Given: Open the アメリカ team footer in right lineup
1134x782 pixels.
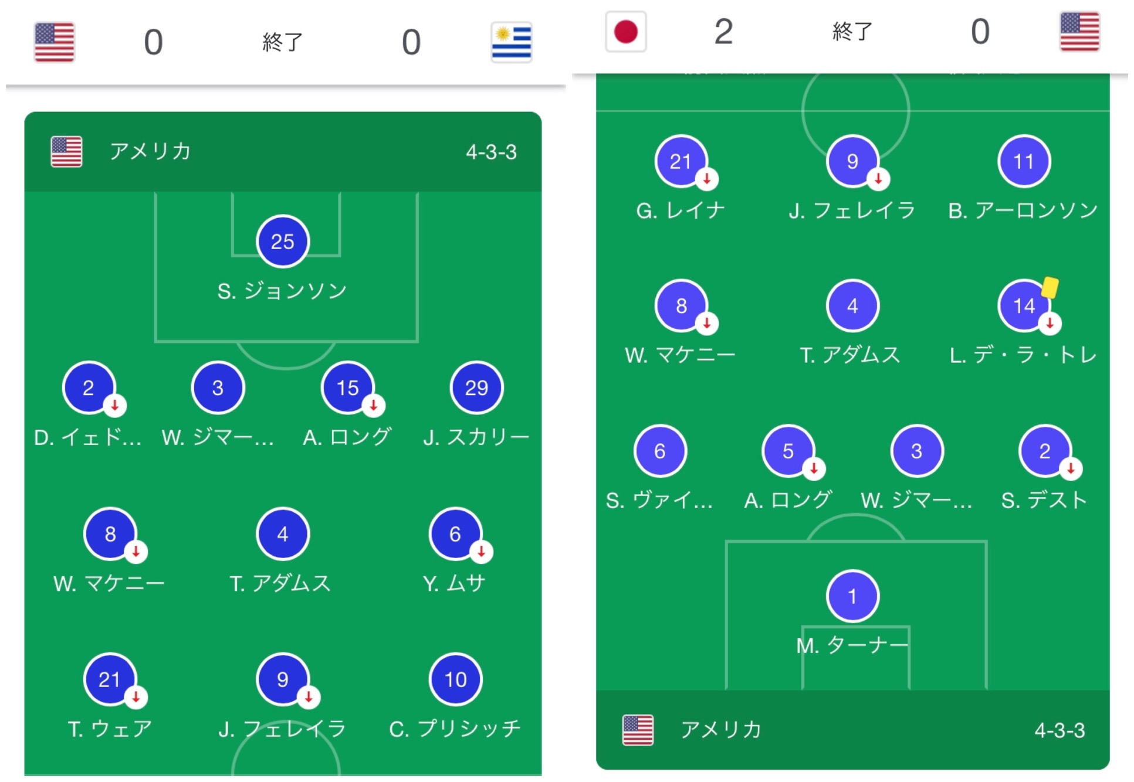Looking at the screenshot, I should (x=720, y=730).
